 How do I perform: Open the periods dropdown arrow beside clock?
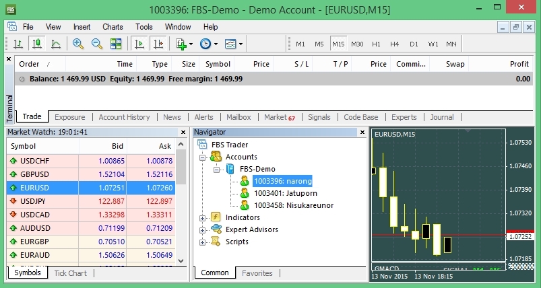216,44
